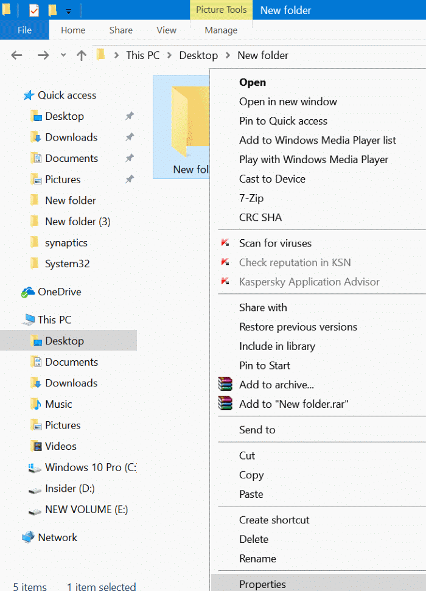The height and width of the screenshot is (591, 426).
Task: Choose Play with Windows Media Player
Action: click(x=313, y=159)
